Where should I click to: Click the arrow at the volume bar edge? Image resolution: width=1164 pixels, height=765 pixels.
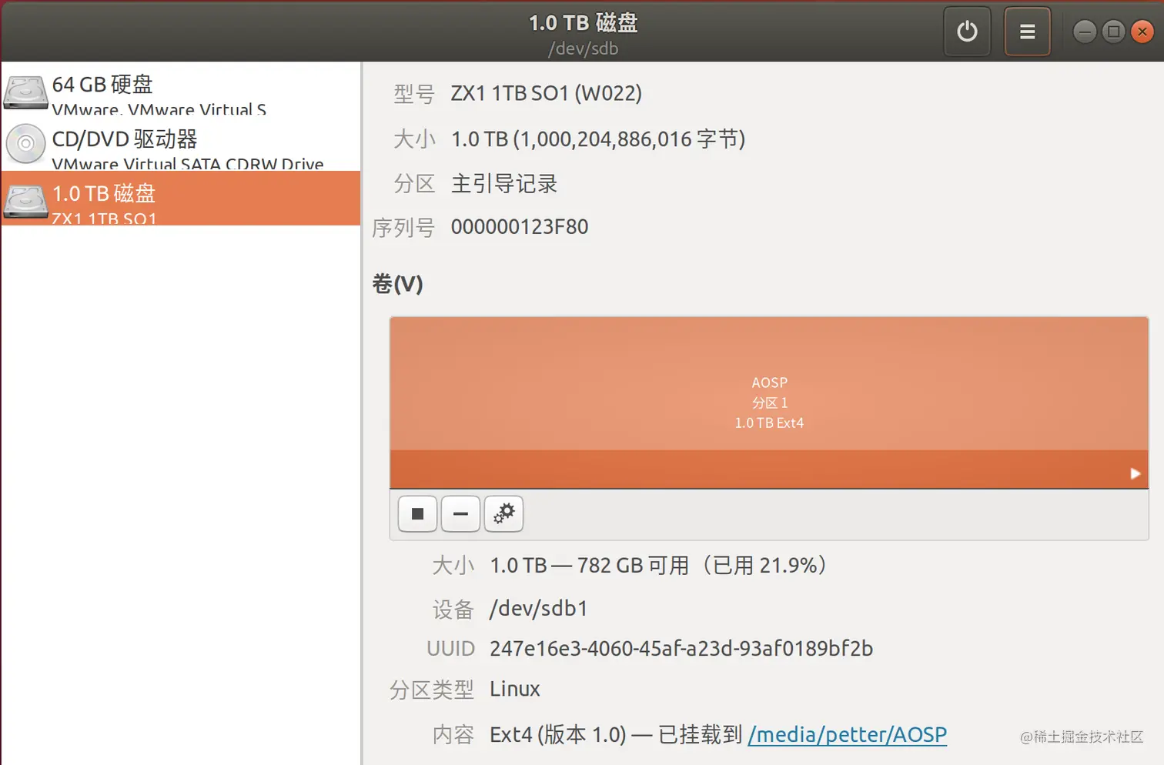click(x=1135, y=473)
